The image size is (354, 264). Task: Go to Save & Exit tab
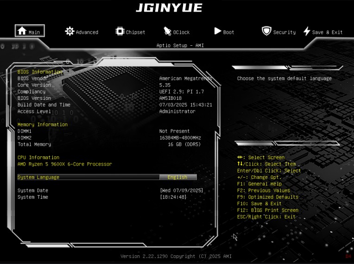[328, 32]
